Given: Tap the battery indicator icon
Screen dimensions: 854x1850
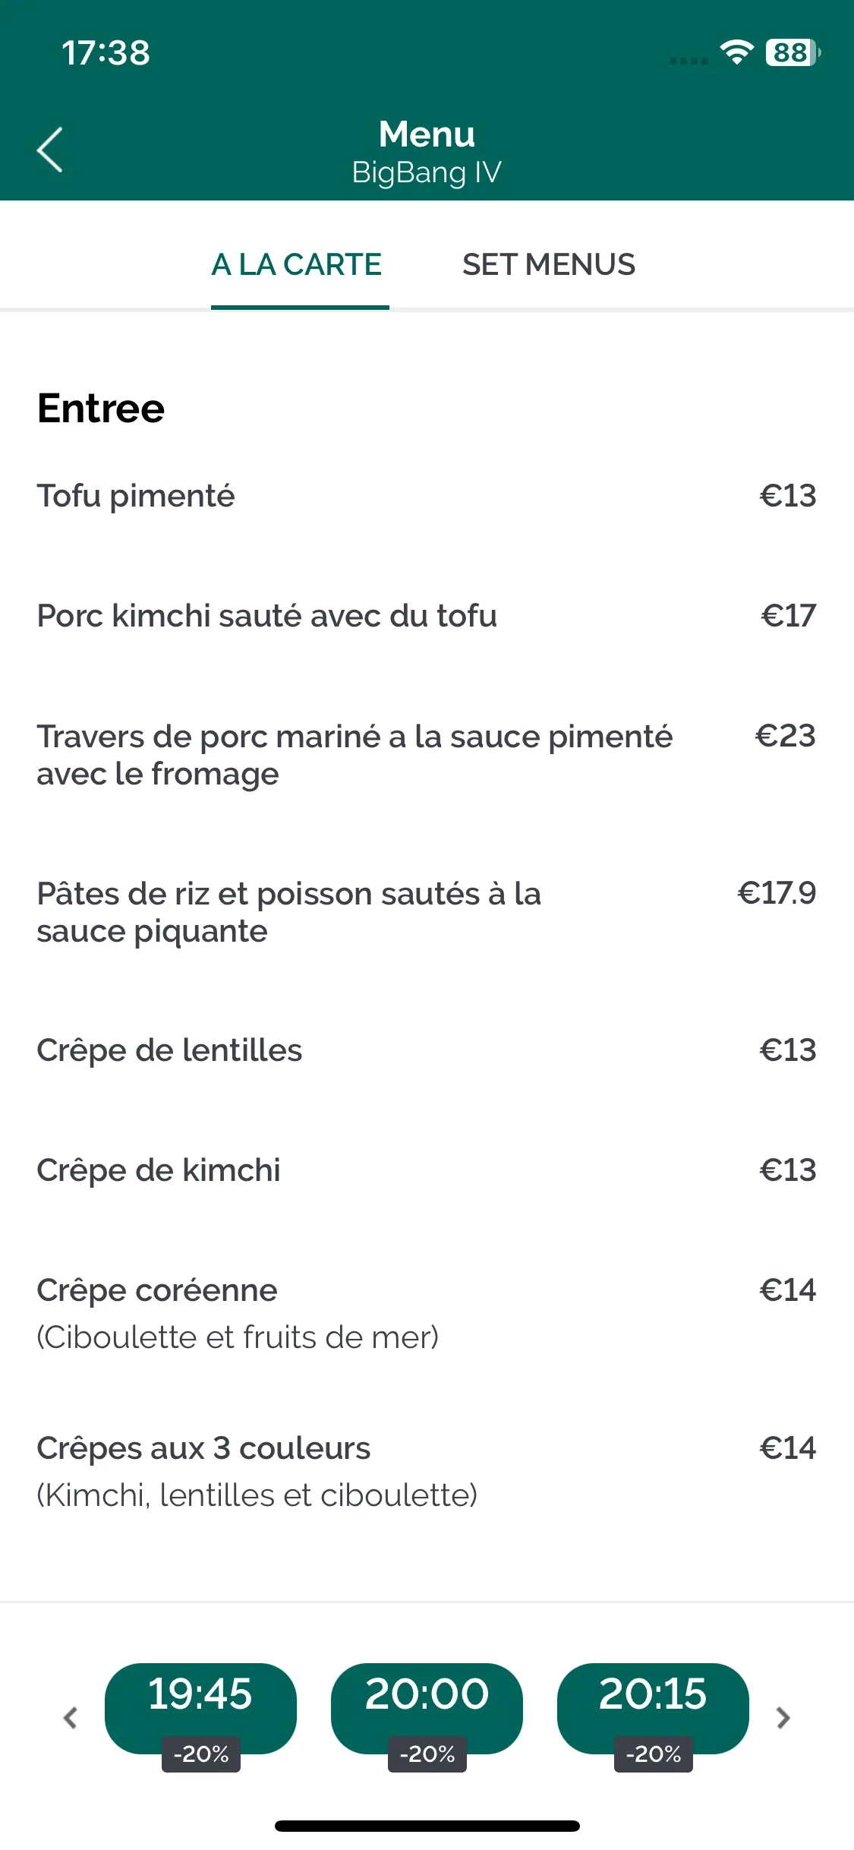Looking at the screenshot, I should coord(793,52).
